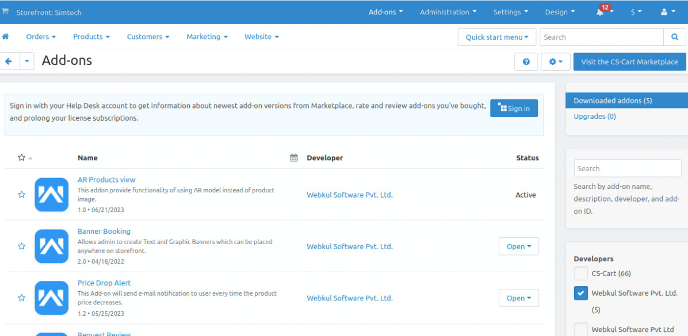Click Banner Booking logo thumbnail
The width and height of the screenshot is (688, 336).
(x=52, y=246)
